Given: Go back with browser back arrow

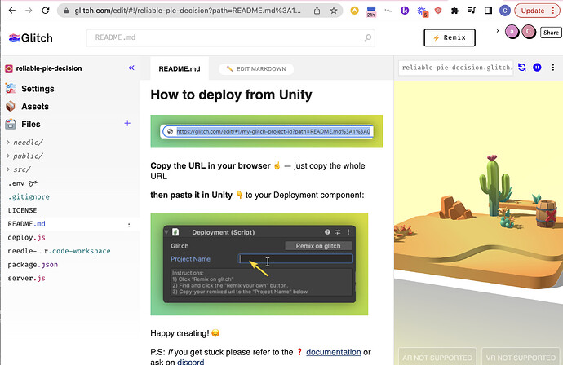Looking at the screenshot, I should coord(12,11).
